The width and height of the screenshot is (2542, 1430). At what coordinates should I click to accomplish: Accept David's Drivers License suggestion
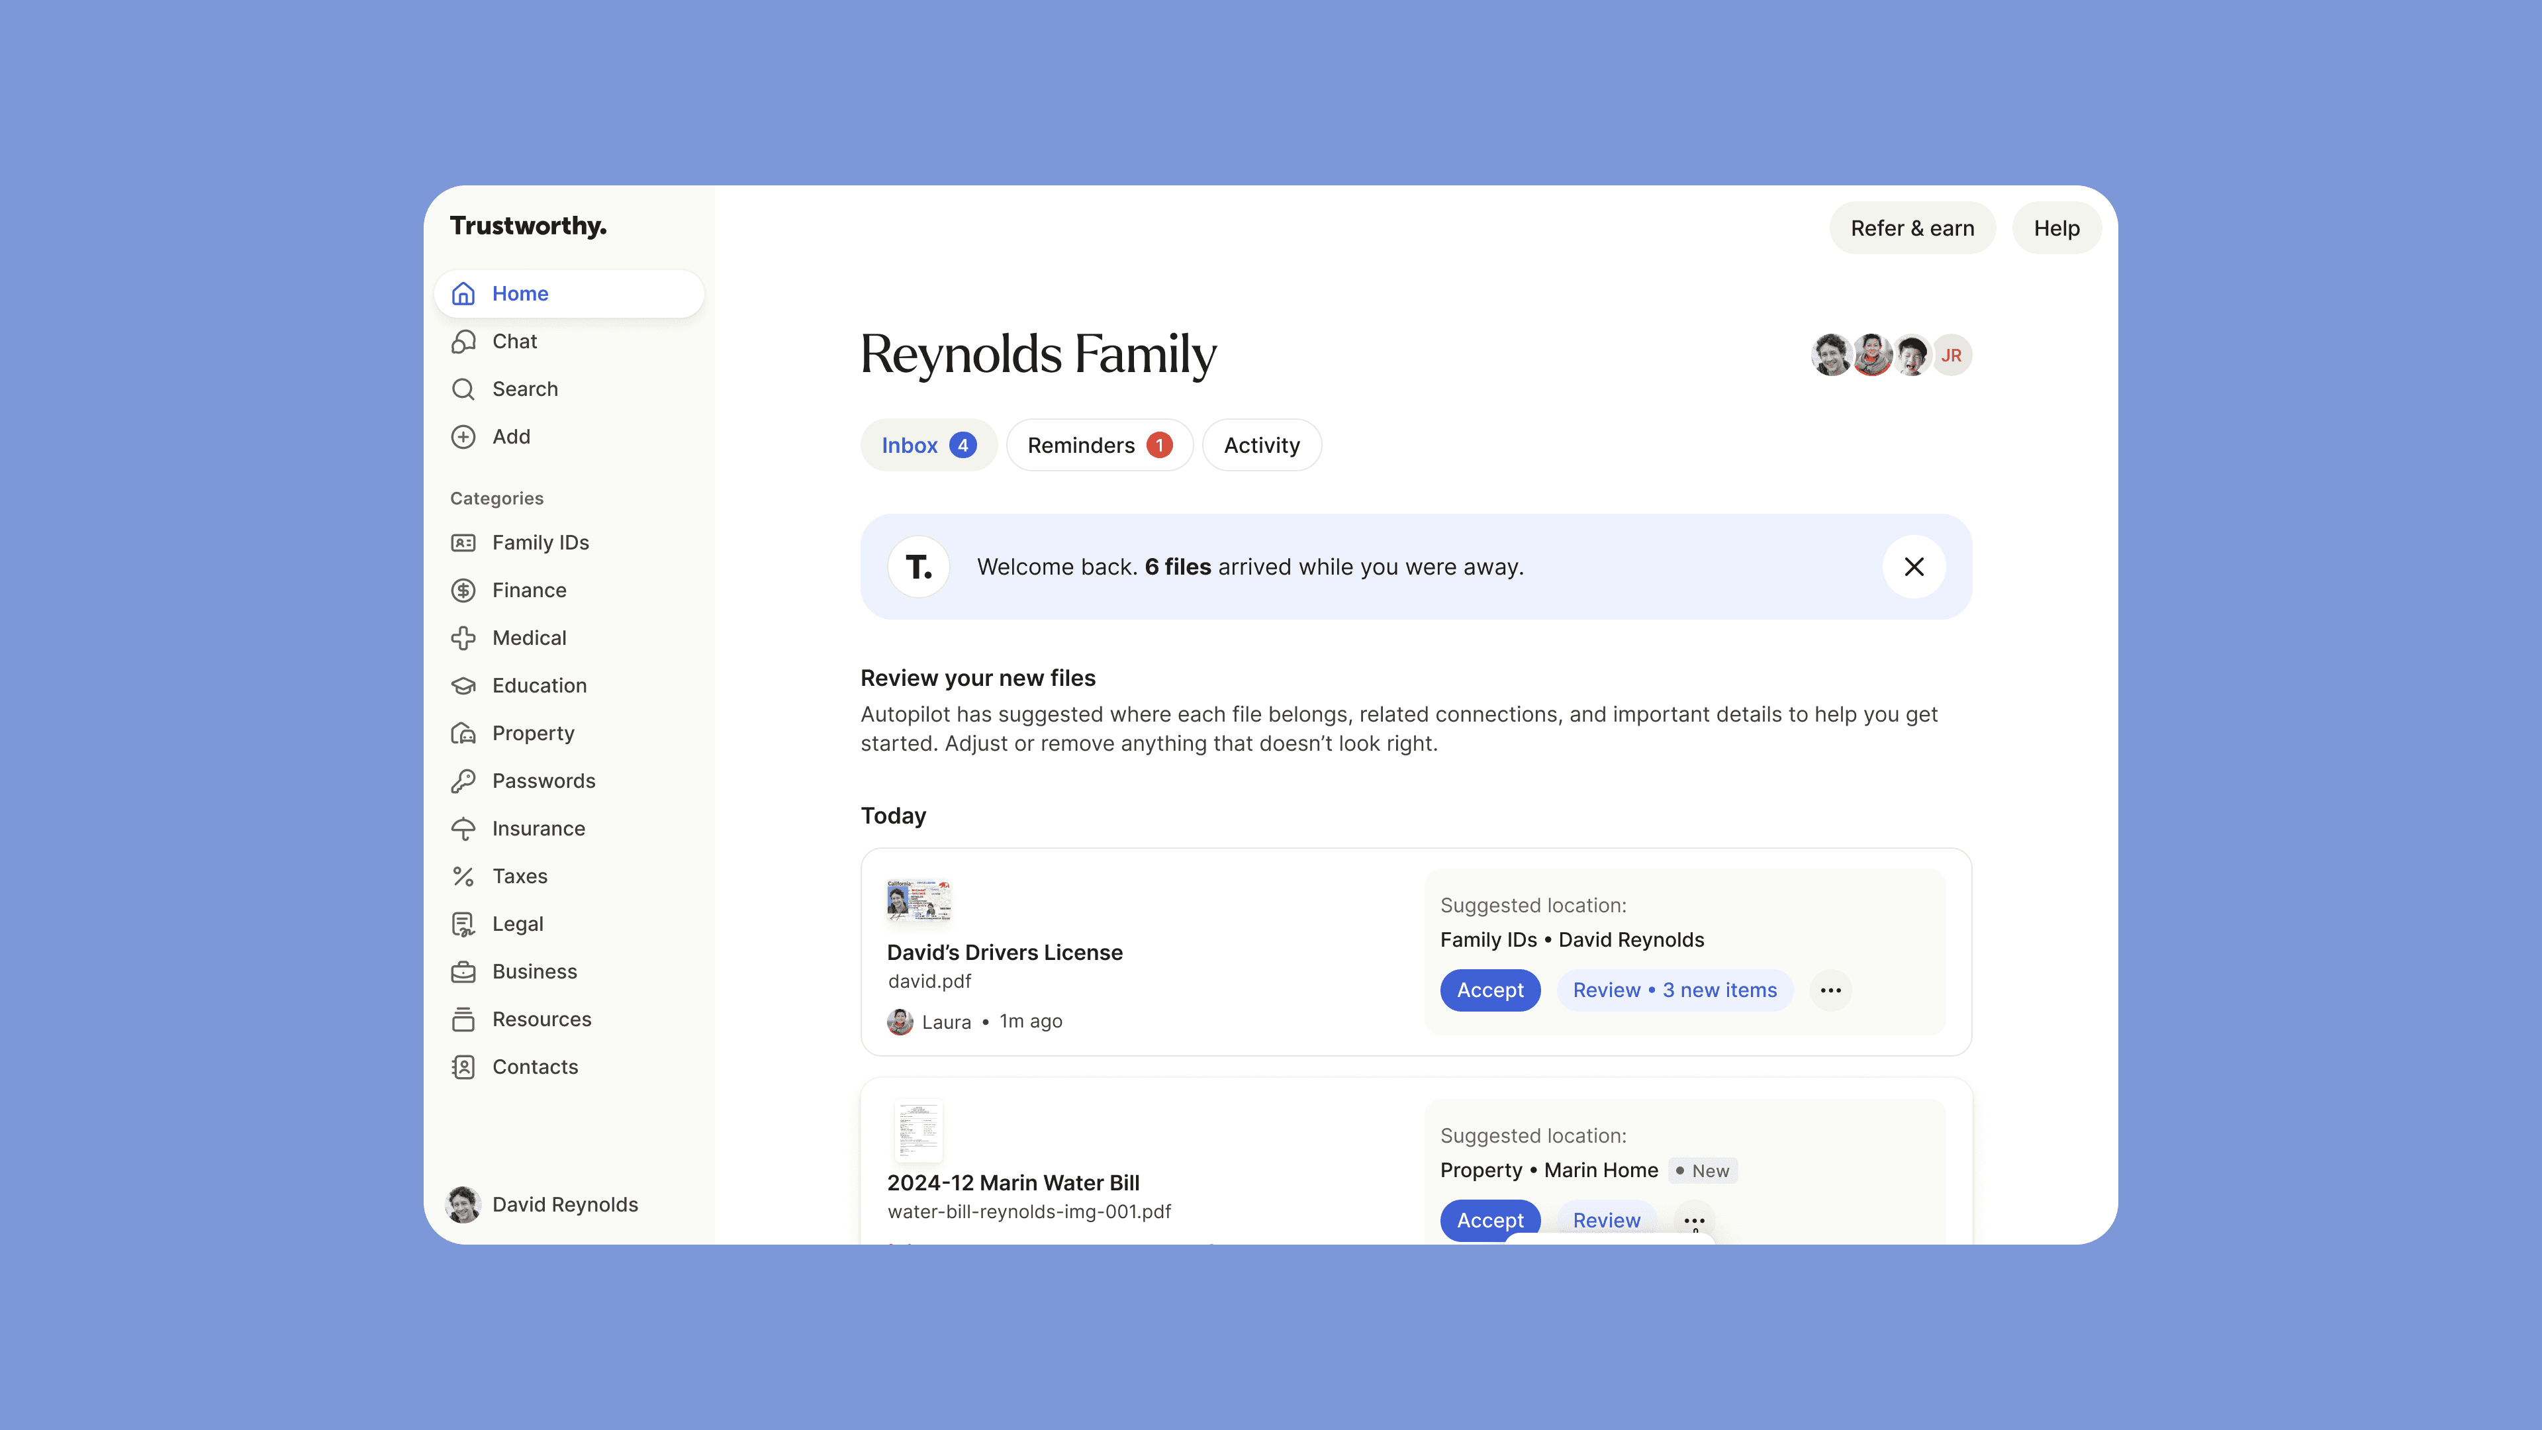click(x=1490, y=990)
